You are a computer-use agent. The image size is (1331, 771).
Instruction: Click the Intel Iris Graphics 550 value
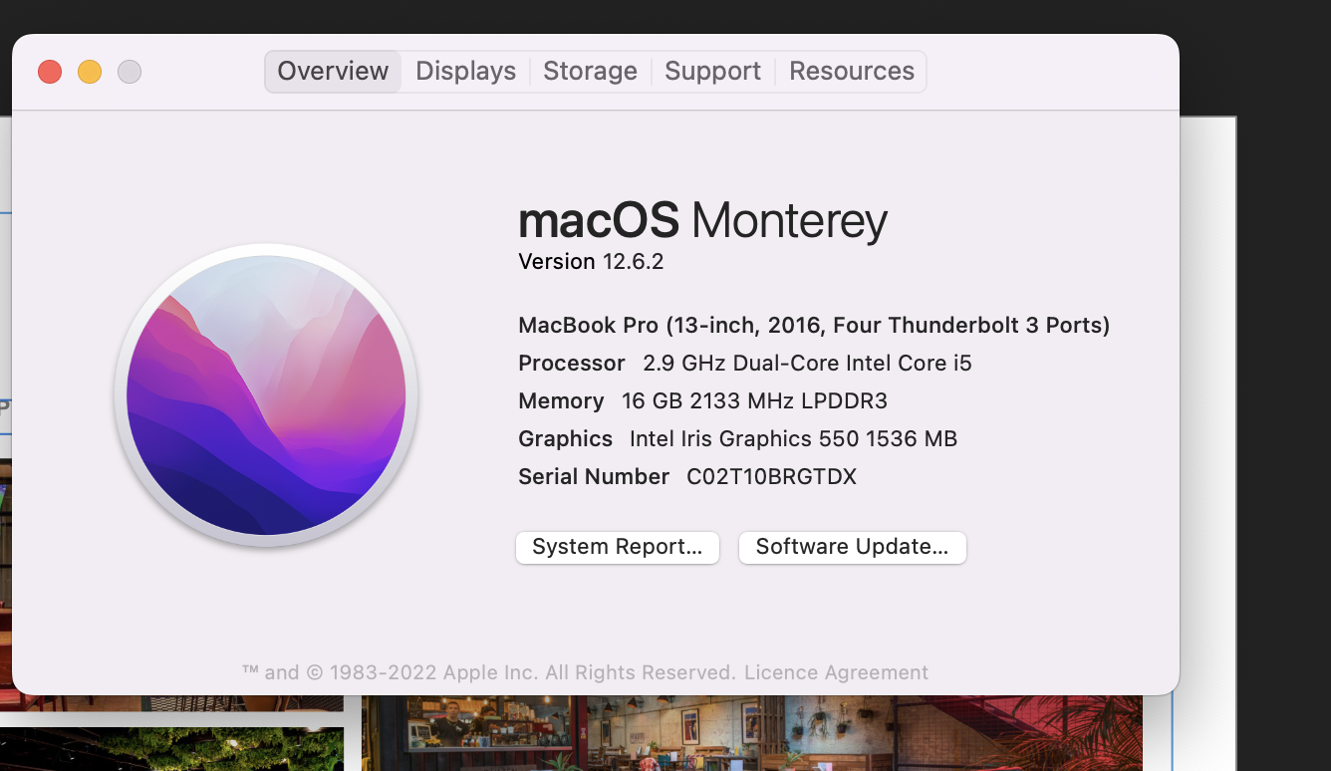(793, 439)
